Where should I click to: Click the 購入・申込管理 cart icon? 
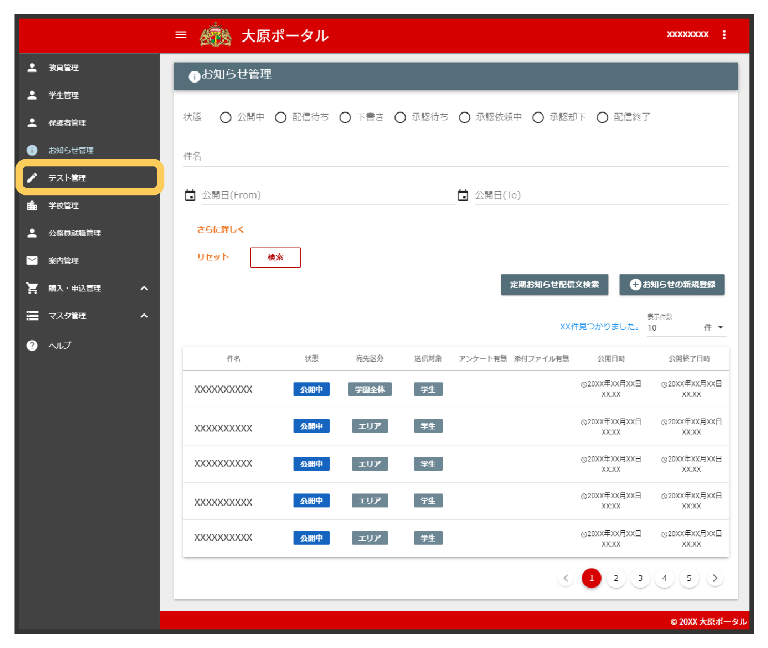[x=32, y=288]
